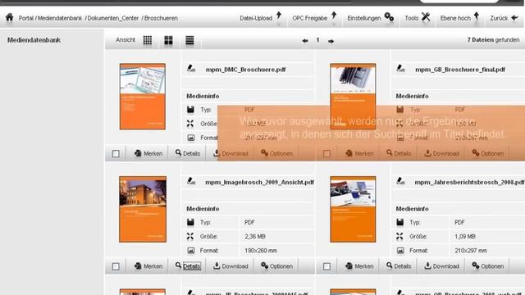The width and height of the screenshot is (525, 295).
Task: Click Merken for mpm_Jahresberichtsbrosch_2008.pdf
Action: pos(359,266)
